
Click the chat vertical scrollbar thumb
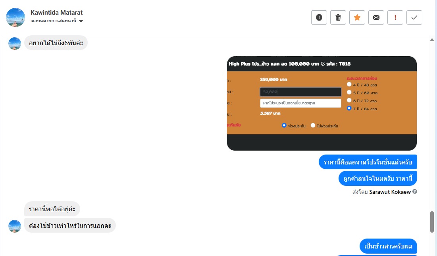click(432, 222)
